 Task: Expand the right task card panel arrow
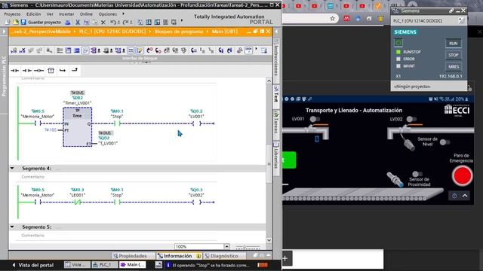[x=276, y=32]
